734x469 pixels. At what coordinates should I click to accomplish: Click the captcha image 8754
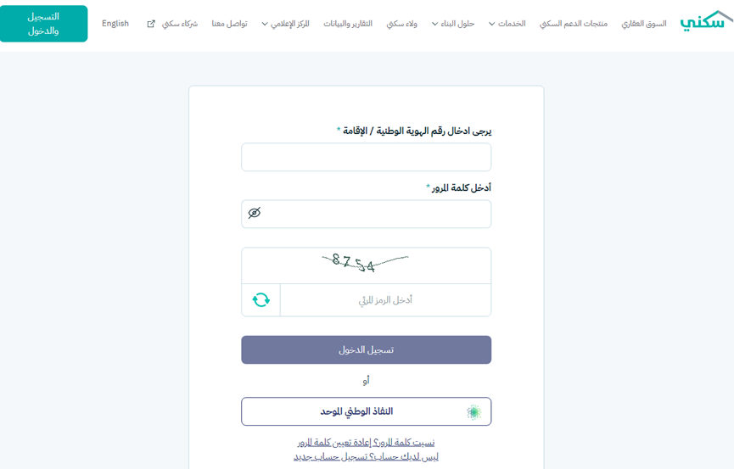(366, 264)
